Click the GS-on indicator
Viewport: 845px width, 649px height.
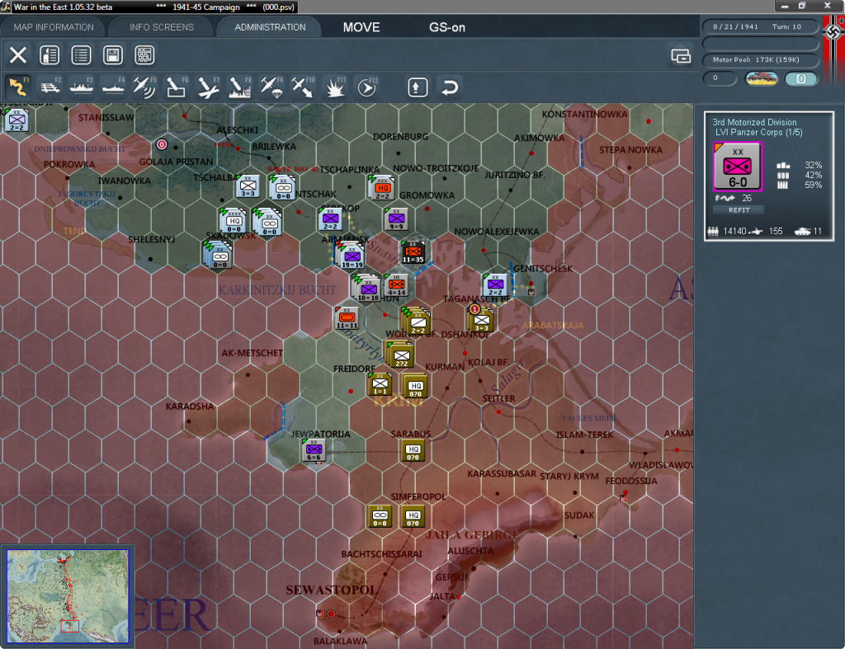(447, 27)
